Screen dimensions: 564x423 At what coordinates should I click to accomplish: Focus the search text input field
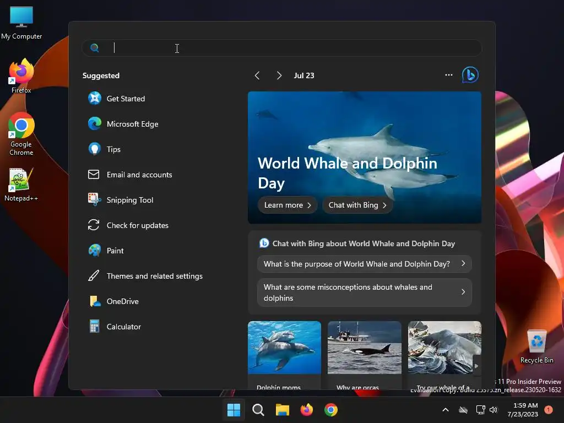(281, 48)
